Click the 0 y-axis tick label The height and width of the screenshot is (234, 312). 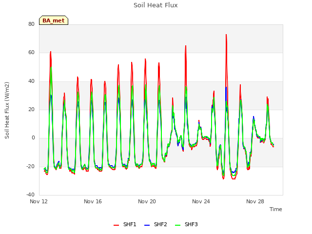tap(33, 137)
